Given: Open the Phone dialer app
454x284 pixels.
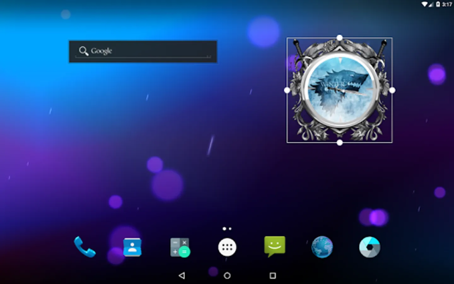Looking at the screenshot, I should tap(85, 247).
